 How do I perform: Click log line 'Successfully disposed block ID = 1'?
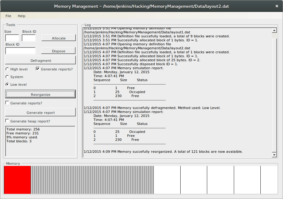[131, 64]
